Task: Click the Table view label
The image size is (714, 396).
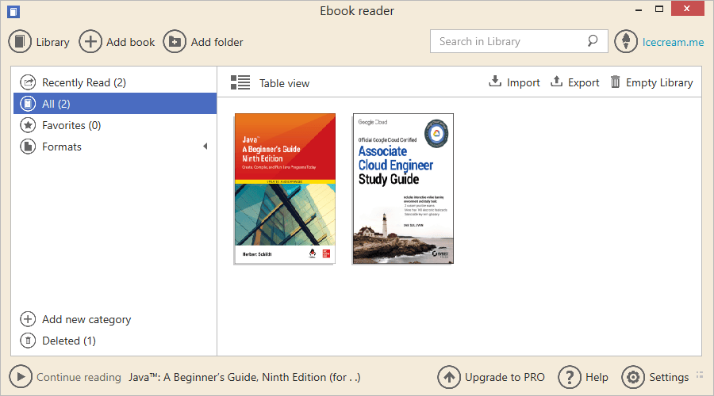Action: [285, 84]
